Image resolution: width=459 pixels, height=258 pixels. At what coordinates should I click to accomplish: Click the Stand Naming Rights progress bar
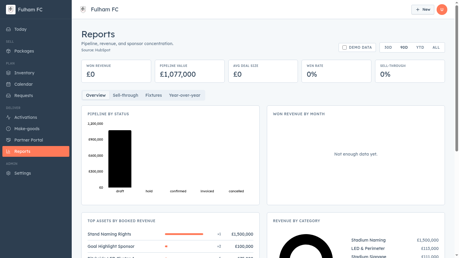(x=184, y=234)
